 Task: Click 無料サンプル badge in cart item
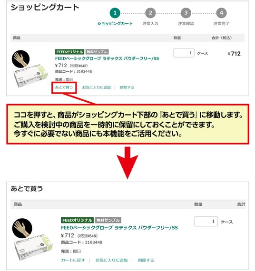pos(97,52)
